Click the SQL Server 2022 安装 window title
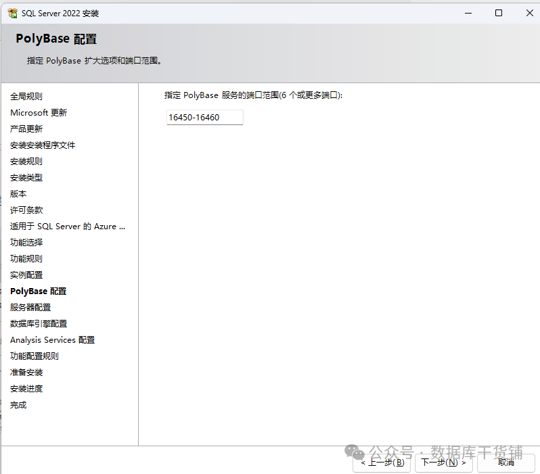Viewport: 540px width, 474px height. (x=60, y=13)
